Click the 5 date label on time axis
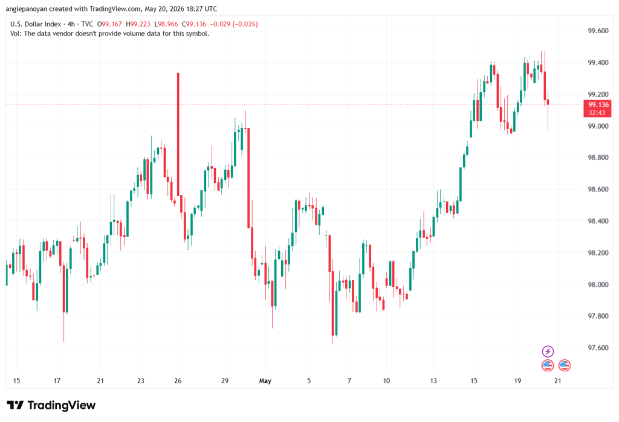 tap(309, 380)
